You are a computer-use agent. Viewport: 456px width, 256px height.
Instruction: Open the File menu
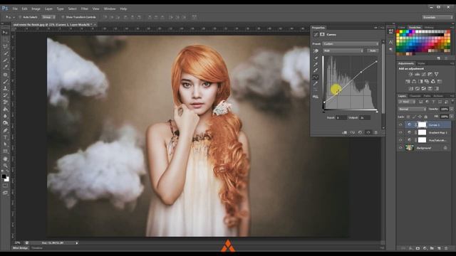[15, 9]
